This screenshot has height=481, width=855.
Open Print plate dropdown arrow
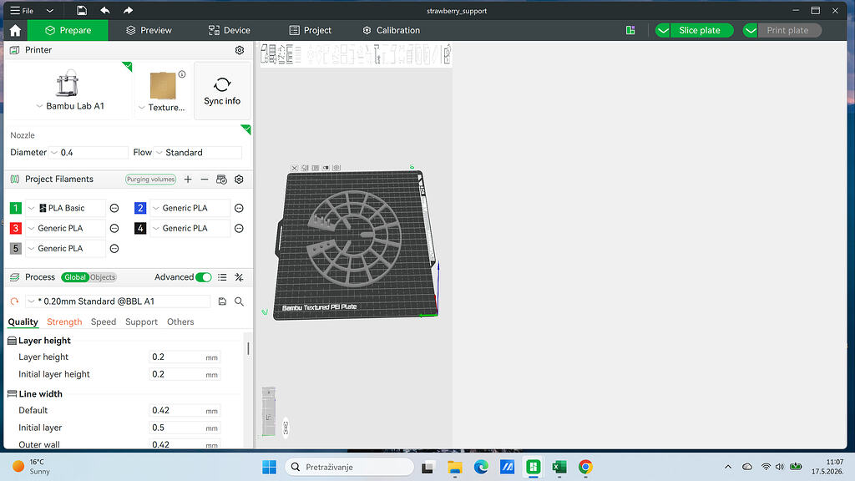(751, 31)
